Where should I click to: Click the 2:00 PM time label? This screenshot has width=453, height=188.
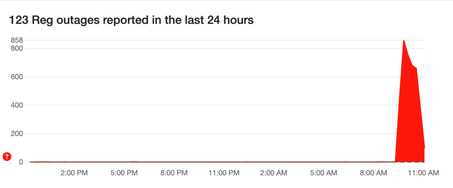pyautogui.click(x=75, y=173)
